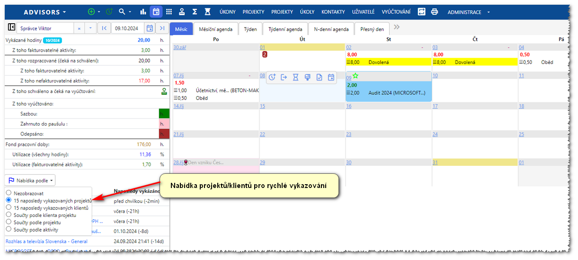Click the sigma summary icon in toolbar

tap(195, 12)
